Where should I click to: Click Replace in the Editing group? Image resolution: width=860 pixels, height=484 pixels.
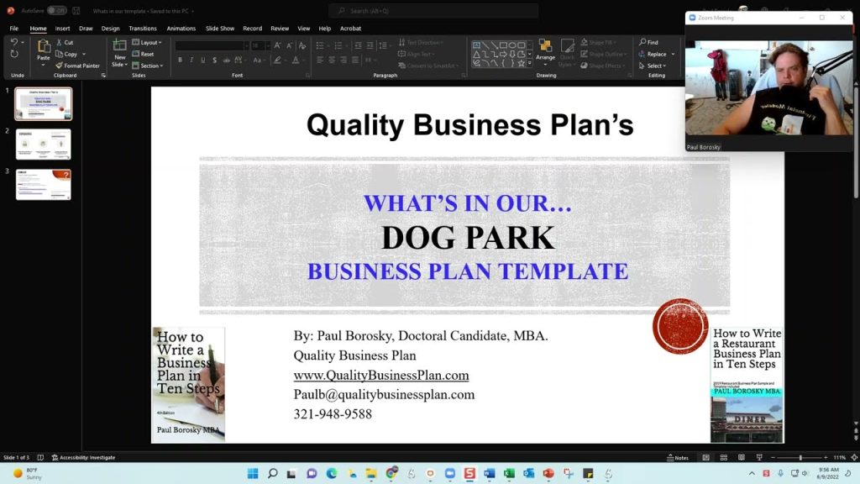click(x=653, y=55)
